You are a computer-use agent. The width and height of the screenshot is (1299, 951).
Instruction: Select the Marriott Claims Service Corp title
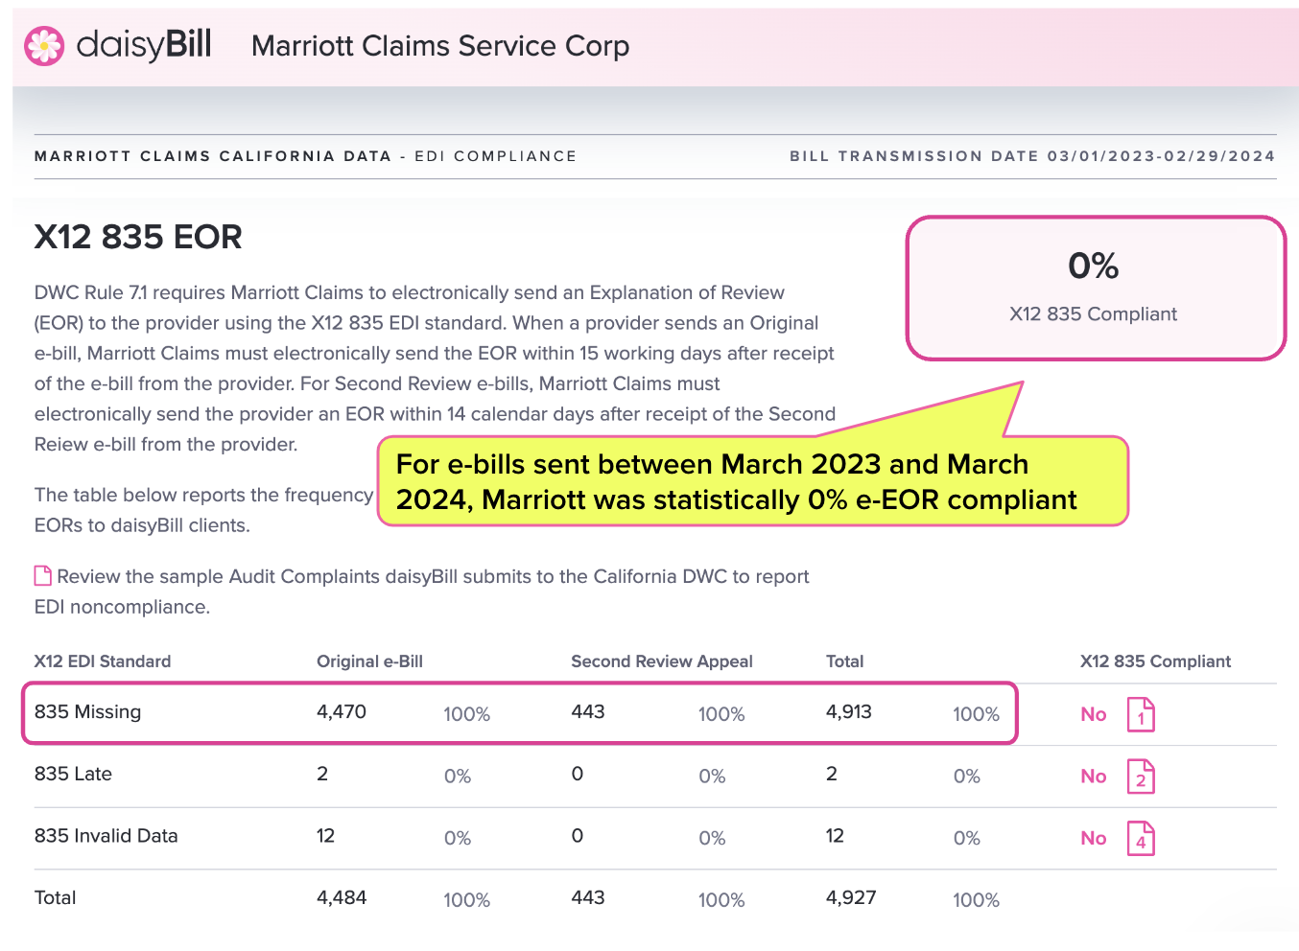pyautogui.click(x=440, y=46)
